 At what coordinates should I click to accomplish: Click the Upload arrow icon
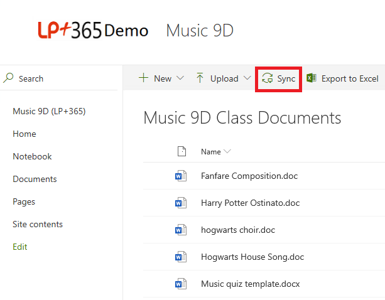tap(200, 78)
